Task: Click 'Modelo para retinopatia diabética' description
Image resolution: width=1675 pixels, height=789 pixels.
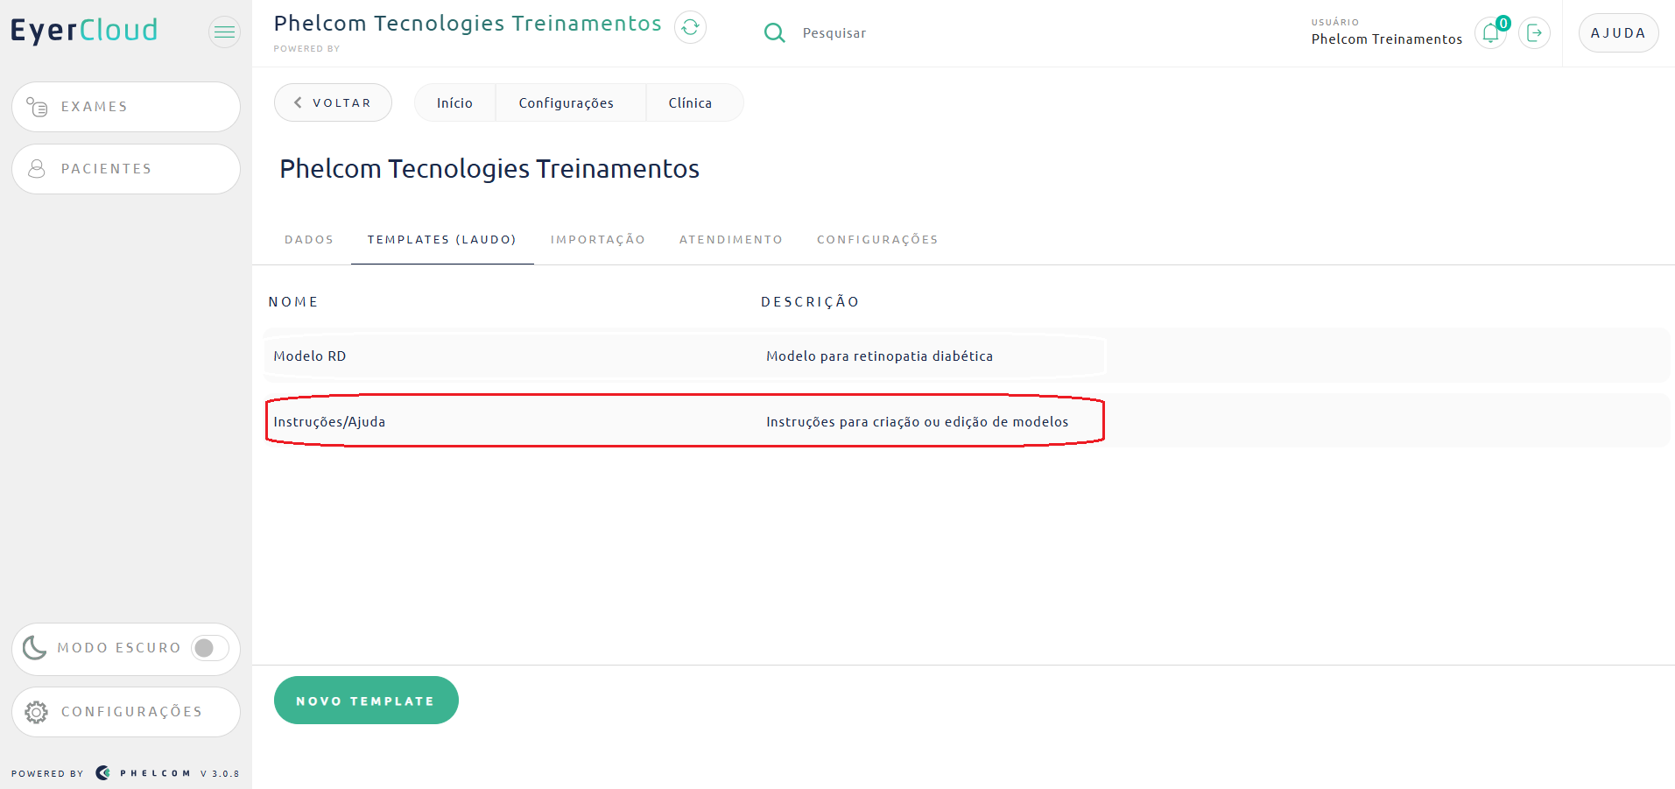Action: click(x=879, y=356)
